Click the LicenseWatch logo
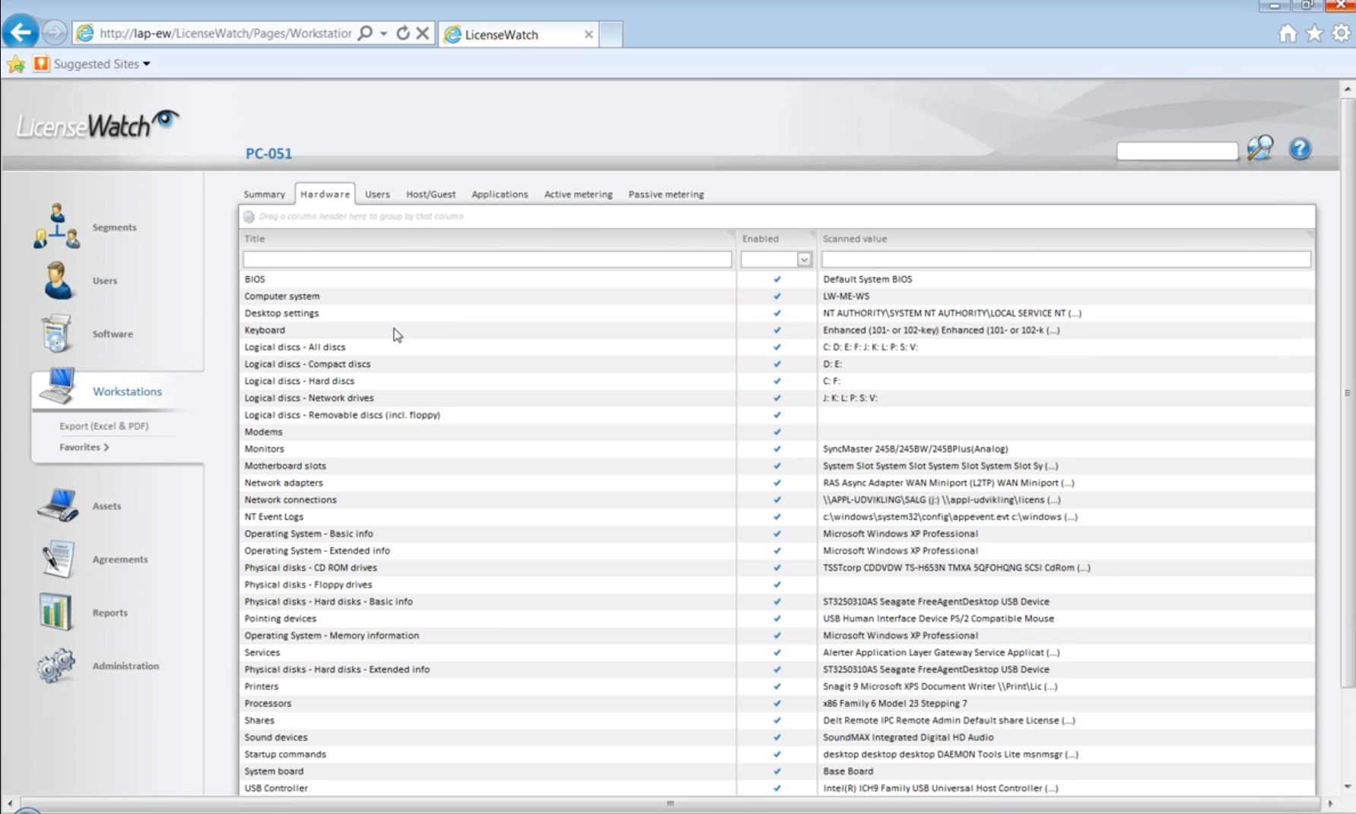 98,124
